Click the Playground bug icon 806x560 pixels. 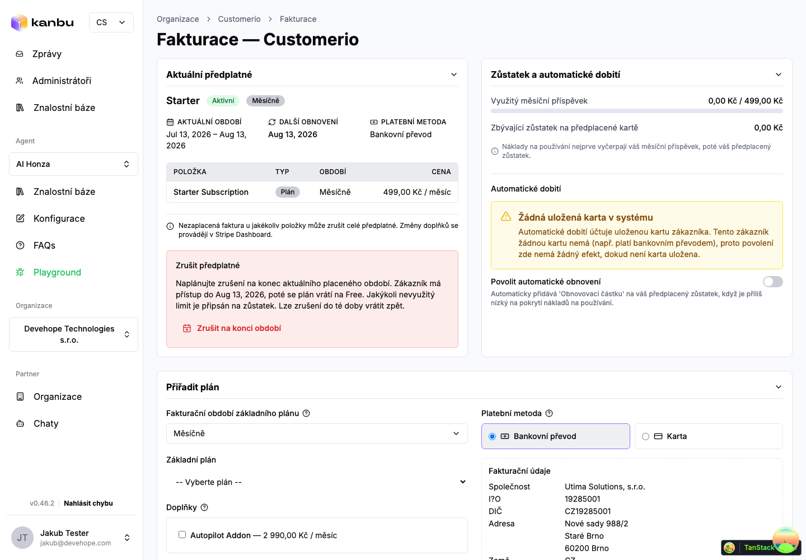pos(20,272)
